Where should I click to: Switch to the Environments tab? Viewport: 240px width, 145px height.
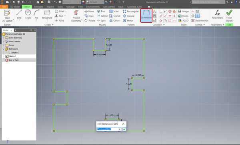tap(93, 7)
